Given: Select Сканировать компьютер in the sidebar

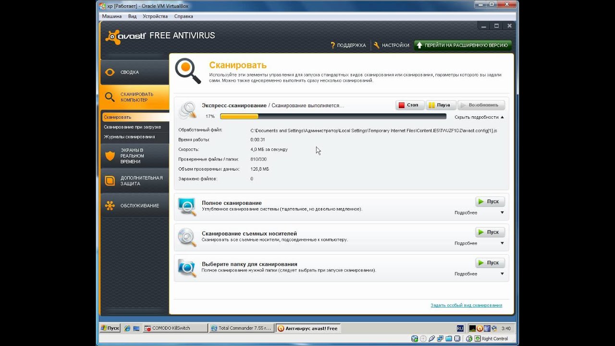Looking at the screenshot, I should click(x=135, y=97).
